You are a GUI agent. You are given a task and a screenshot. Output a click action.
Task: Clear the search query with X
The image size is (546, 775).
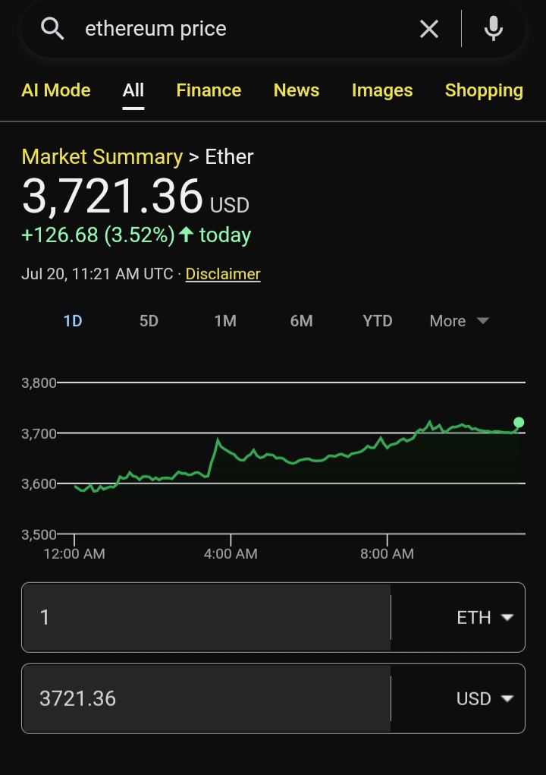pyautogui.click(x=429, y=29)
